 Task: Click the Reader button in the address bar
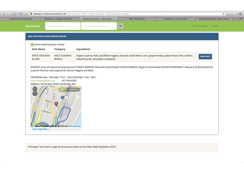pos(231,14)
